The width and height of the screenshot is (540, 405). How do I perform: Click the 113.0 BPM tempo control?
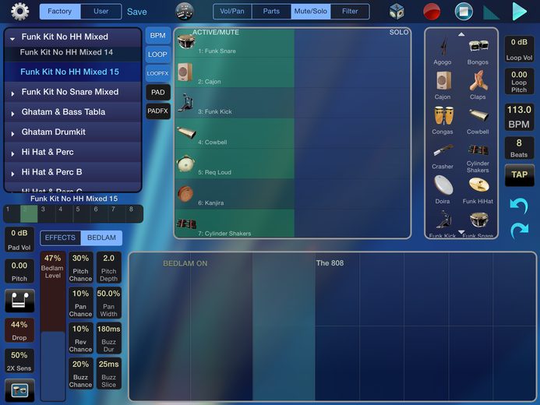coord(519,117)
